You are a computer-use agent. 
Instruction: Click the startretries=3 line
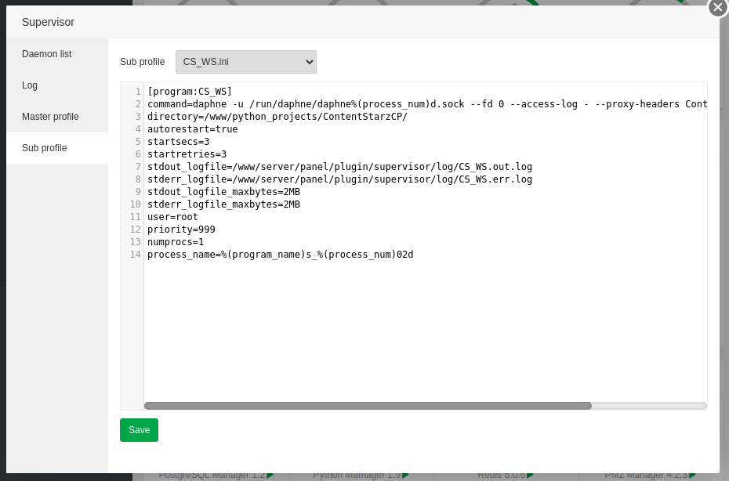pos(187,154)
